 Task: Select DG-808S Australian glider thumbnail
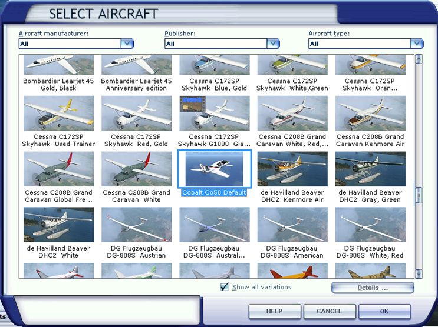tap(215, 225)
